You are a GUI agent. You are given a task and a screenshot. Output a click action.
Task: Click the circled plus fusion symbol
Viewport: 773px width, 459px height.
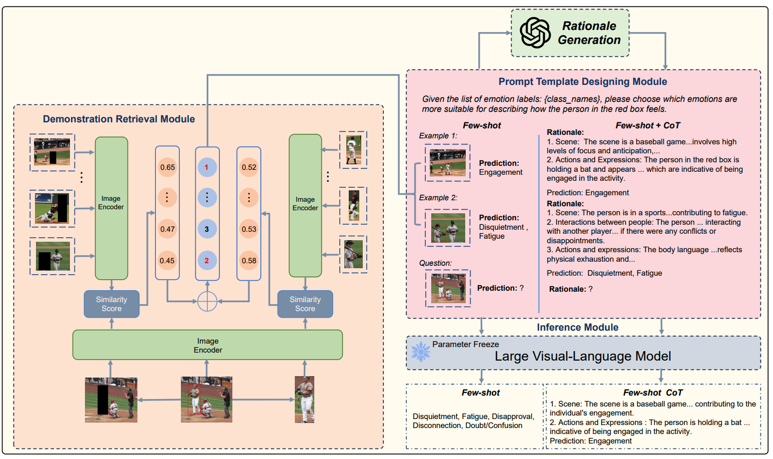207,301
